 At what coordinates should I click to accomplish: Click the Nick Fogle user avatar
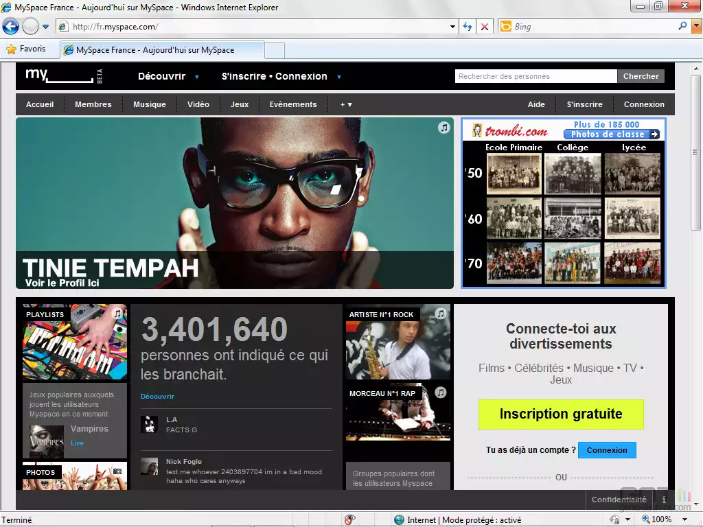pyautogui.click(x=149, y=466)
